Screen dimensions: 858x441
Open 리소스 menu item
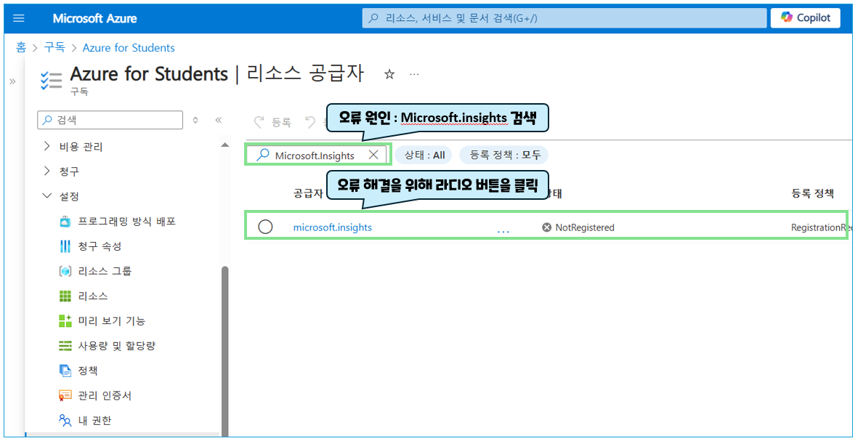(x=93, y=296)
